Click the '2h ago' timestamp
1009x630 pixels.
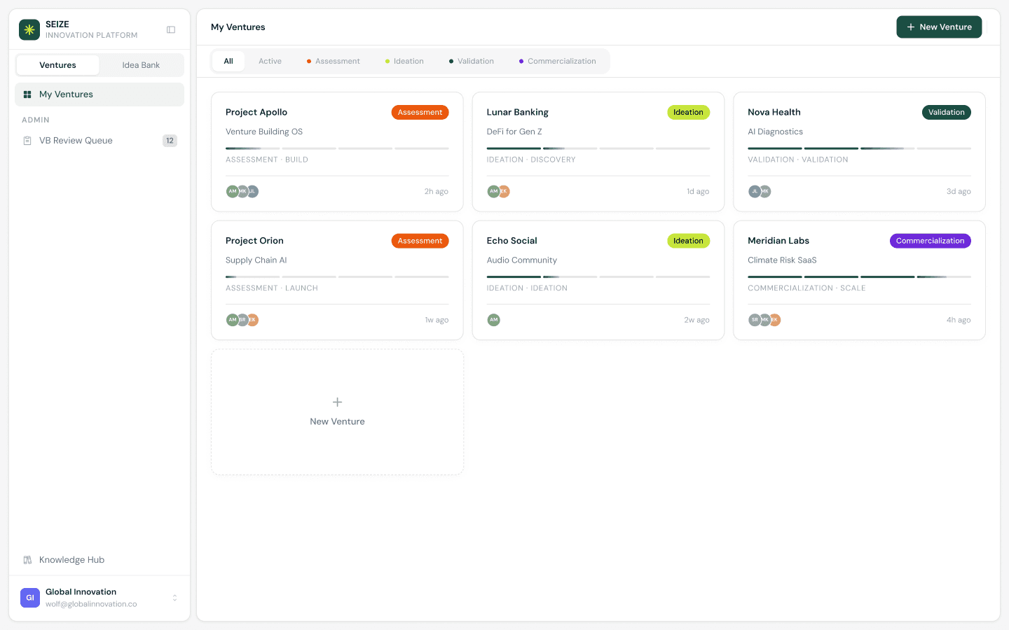pyautogui.click(x=436, y=191)
